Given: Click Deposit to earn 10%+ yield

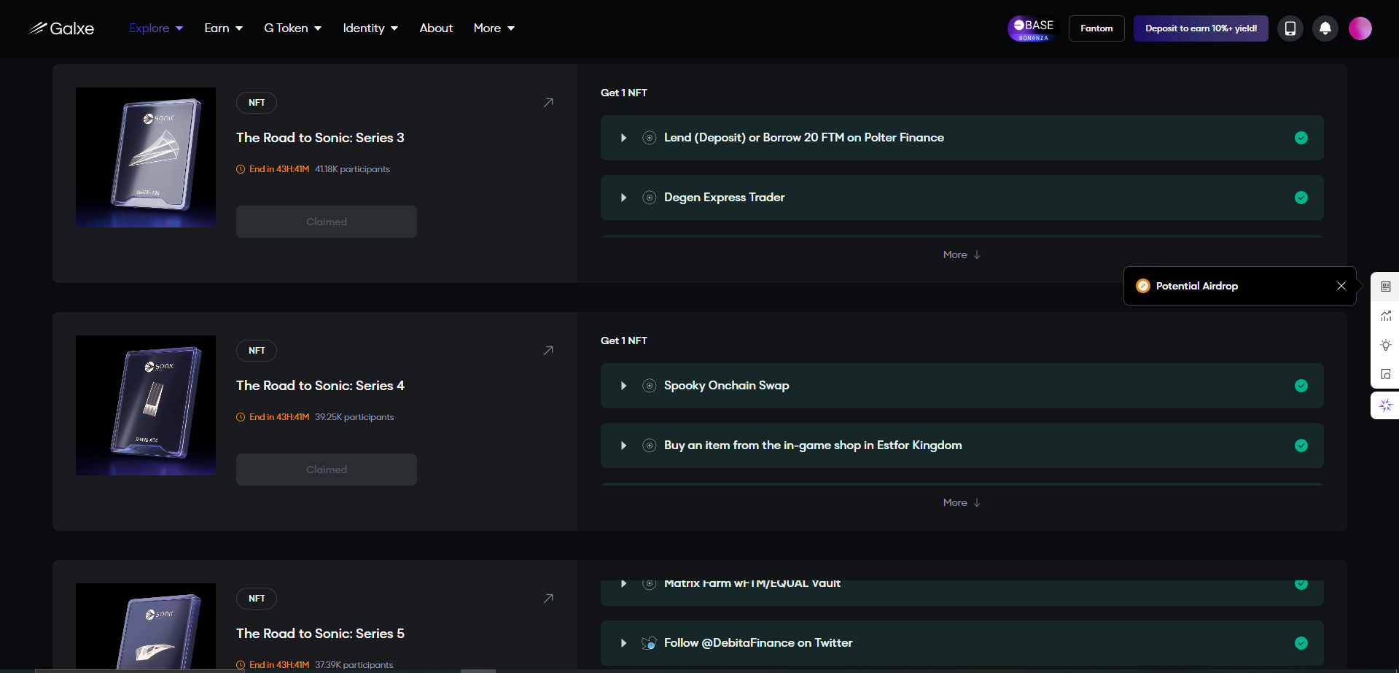Looking at the screenshot, I should 1201,28.
